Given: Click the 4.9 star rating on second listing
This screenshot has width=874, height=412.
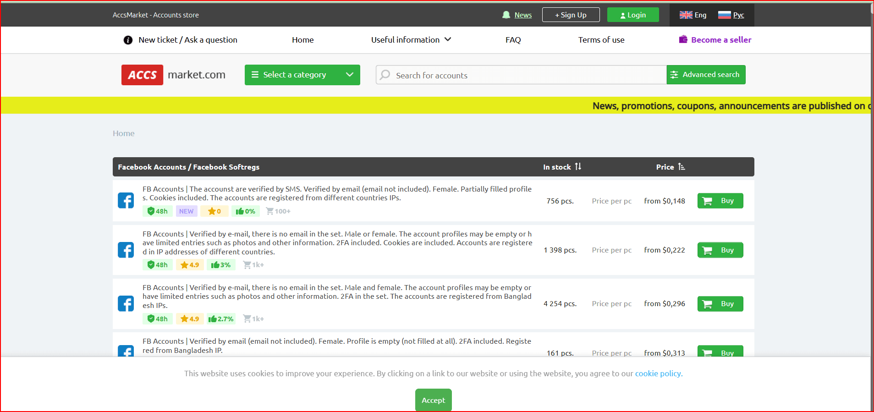Looking at the screenshot, I should tap(190, 265).
